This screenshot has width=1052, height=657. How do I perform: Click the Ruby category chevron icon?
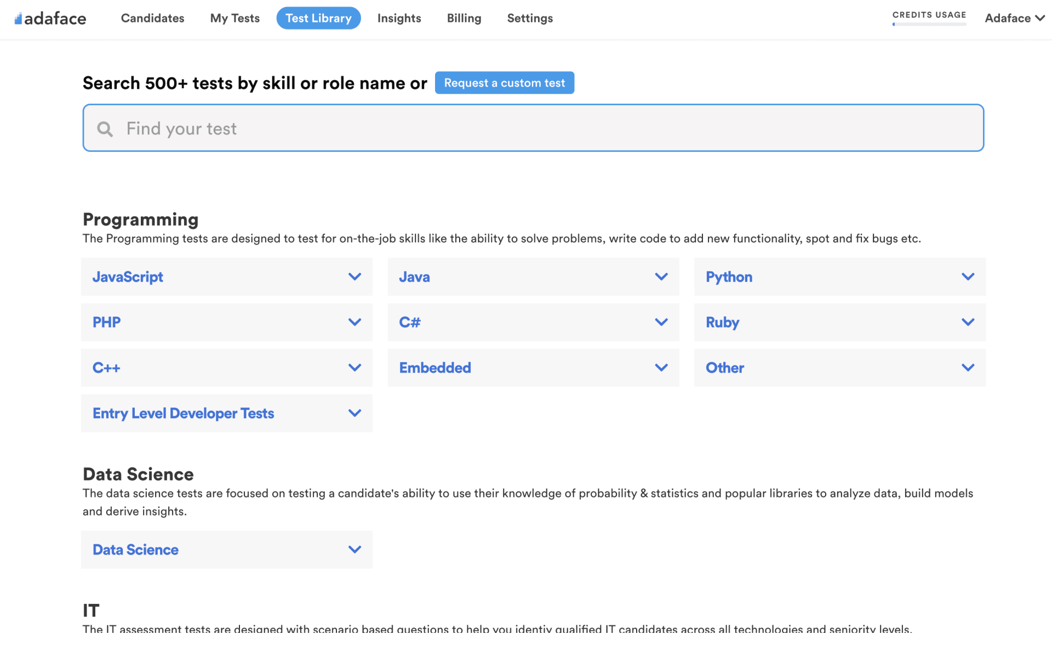[968, 322]
